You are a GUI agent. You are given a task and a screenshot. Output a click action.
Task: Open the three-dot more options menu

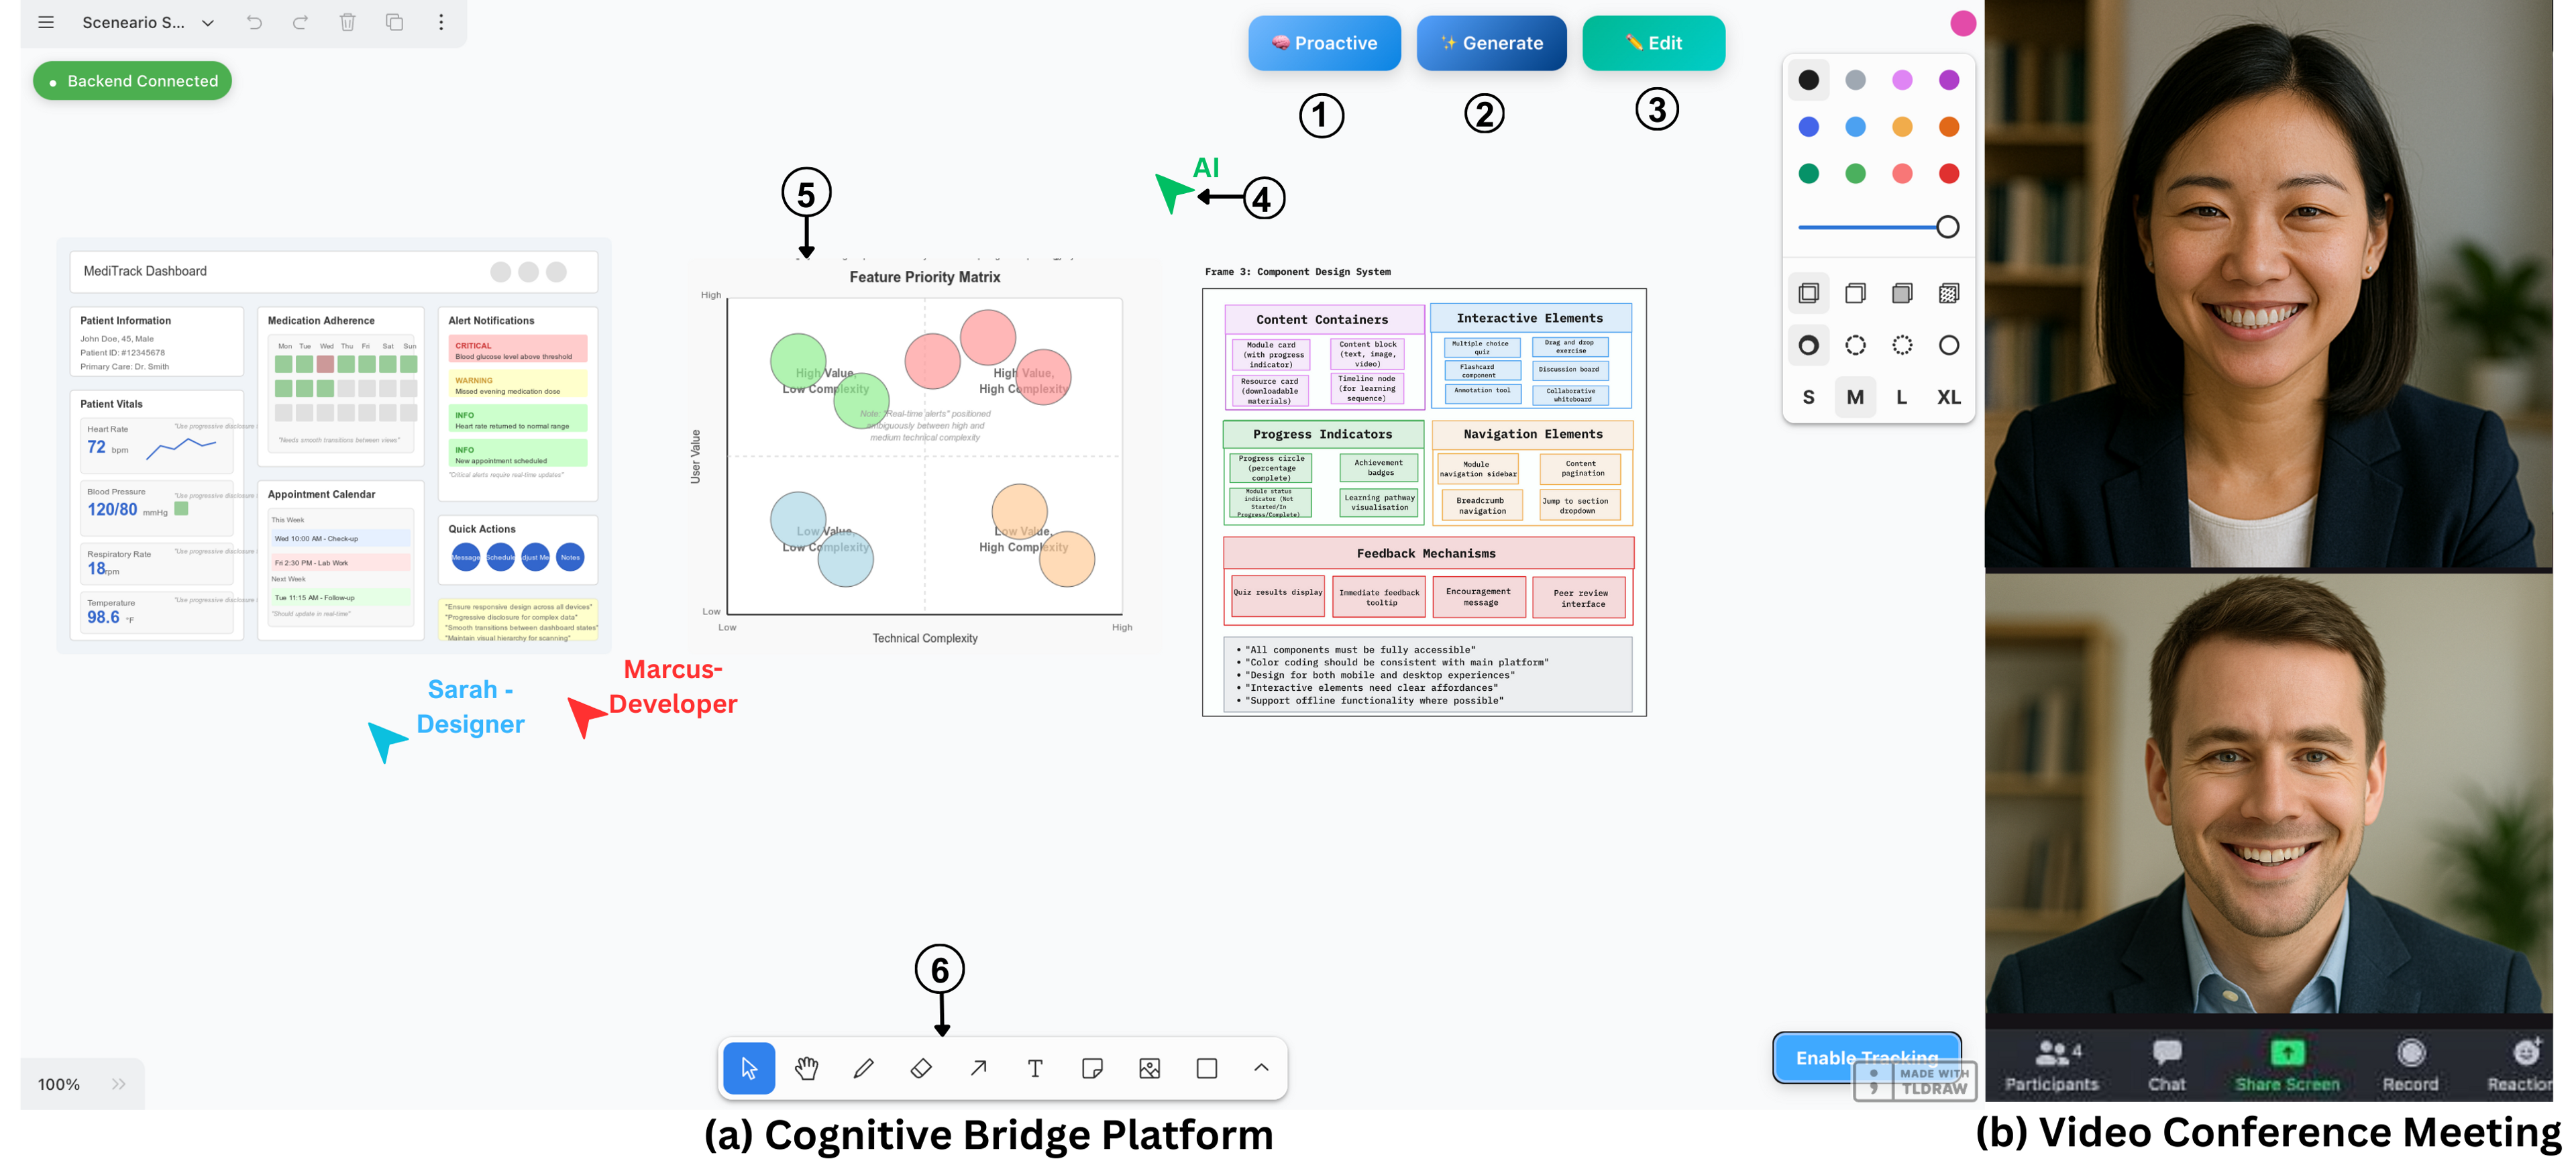click(x=441, y=22)
